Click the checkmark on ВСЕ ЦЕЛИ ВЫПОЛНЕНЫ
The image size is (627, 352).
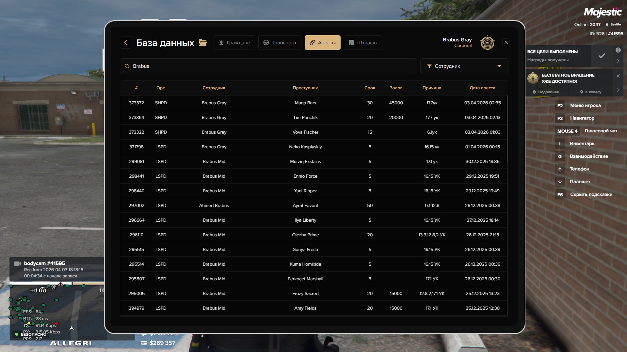[x=602, y=56]
